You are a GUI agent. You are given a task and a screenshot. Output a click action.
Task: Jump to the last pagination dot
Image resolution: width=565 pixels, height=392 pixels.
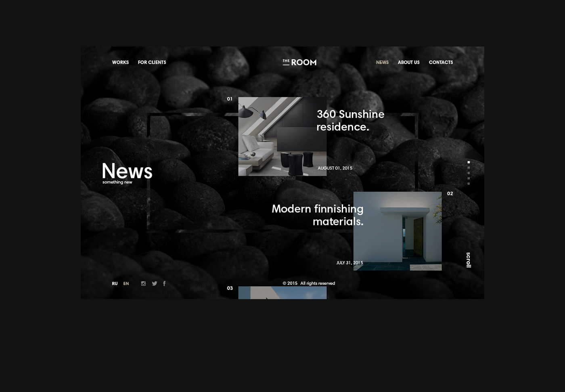(469, 184)
